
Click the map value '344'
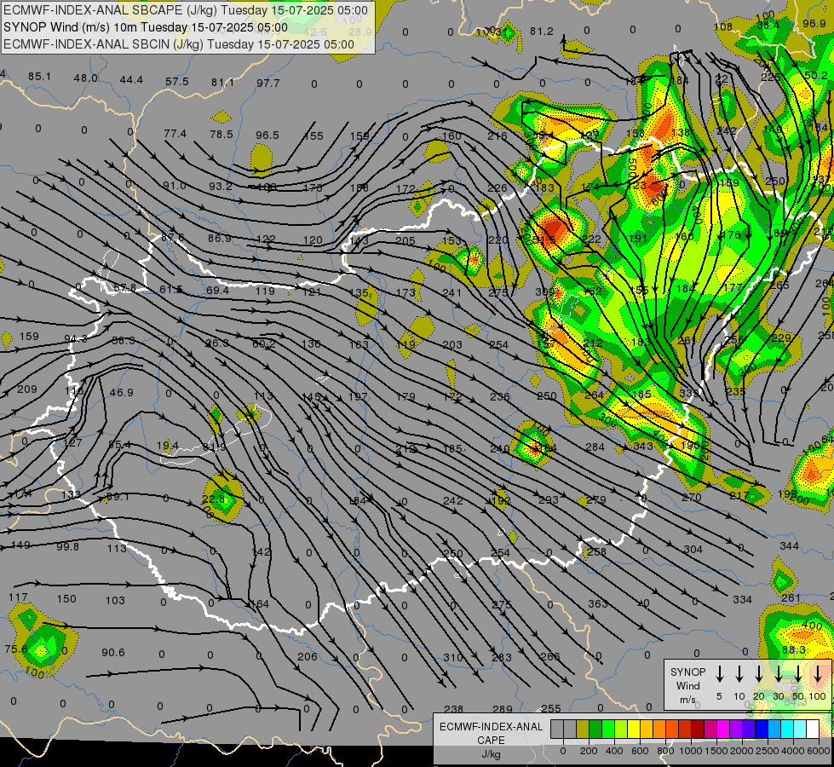coord(790,545)
